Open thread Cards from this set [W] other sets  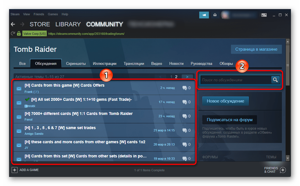pos(85,156)
